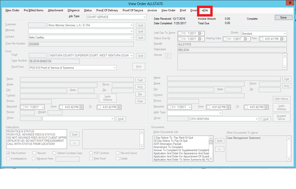The image size is (296, 189).
Task: Open Proof Of Service menu
Action: coord(133,10)
